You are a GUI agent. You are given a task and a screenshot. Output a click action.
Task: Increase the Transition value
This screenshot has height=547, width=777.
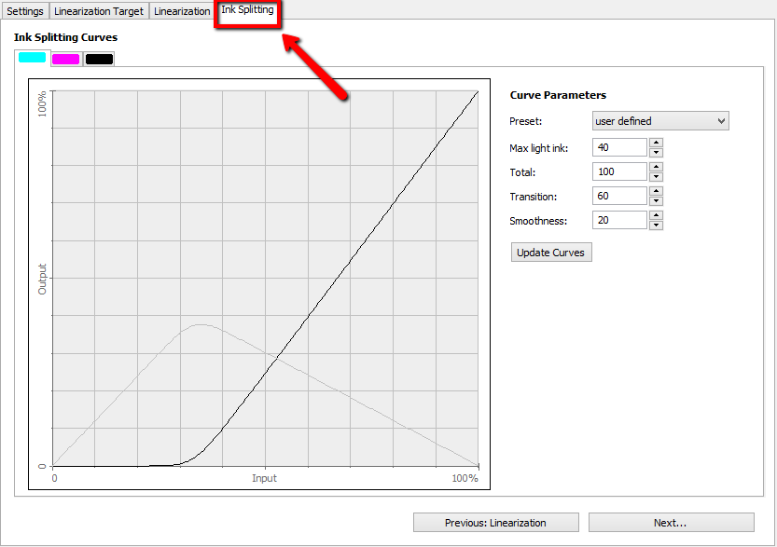pos(656,191)
